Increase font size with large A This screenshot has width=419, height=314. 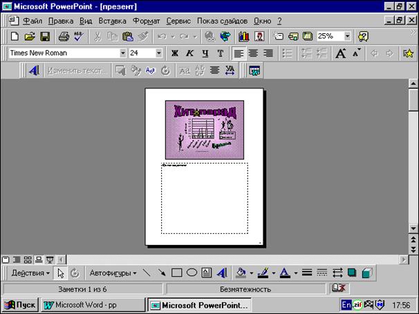[340, 53]
